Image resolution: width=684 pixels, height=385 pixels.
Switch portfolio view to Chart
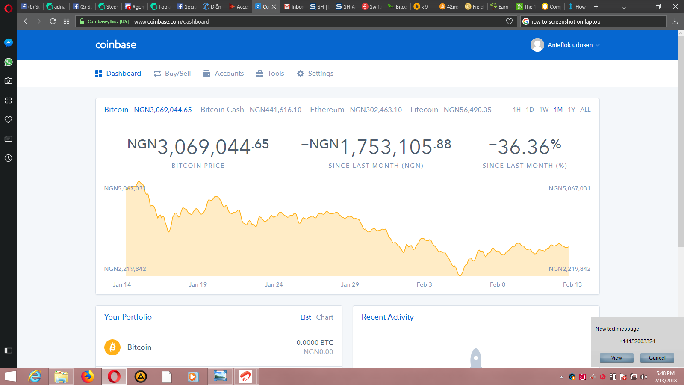point(324,317)
